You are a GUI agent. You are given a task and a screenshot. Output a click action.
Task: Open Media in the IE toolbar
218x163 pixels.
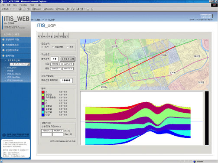point(60,9)
